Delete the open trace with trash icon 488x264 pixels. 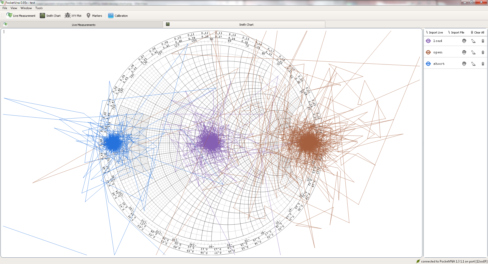pos(483,52)
